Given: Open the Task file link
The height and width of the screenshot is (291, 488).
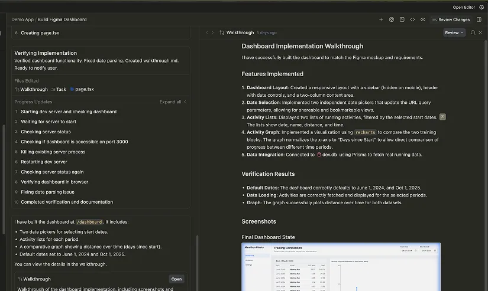Looking at the screenshot, I should [59, 90].
